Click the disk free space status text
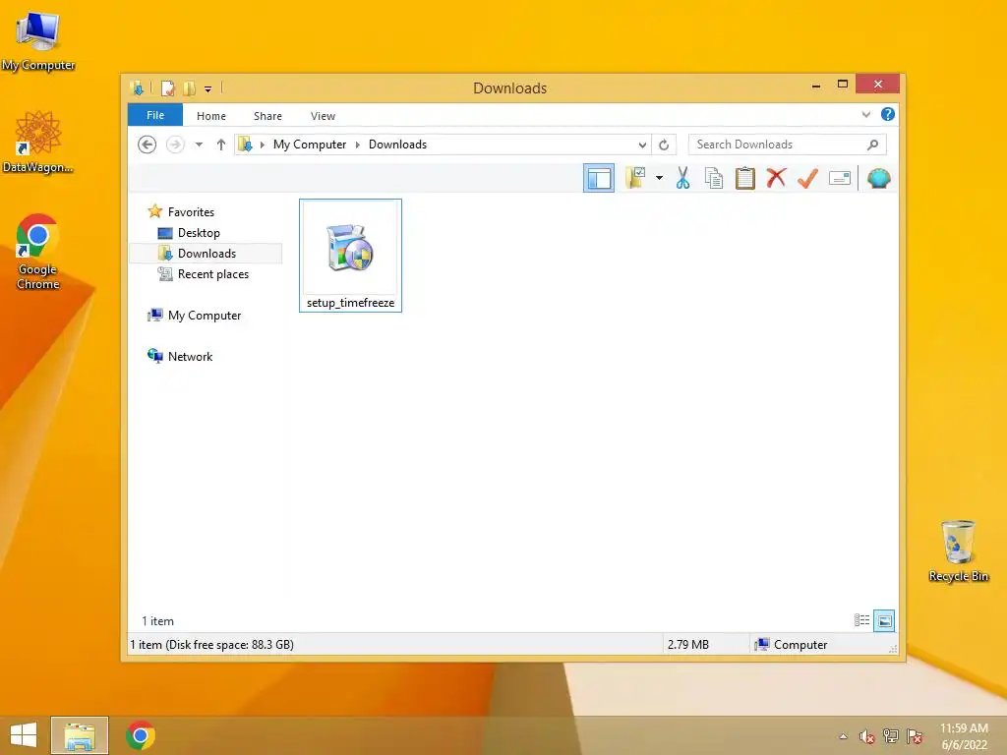Screen dimensions: 1007x755 [x=212, y=645]
